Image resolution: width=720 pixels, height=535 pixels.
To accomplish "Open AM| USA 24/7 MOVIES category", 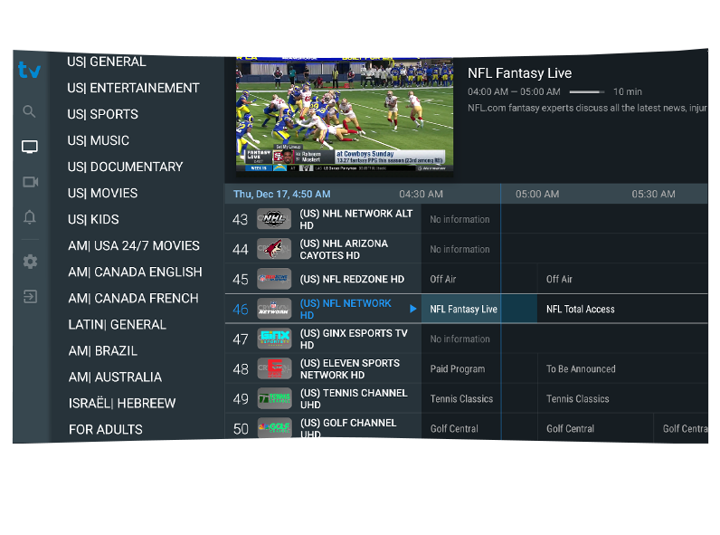I will tap(134, 245).
